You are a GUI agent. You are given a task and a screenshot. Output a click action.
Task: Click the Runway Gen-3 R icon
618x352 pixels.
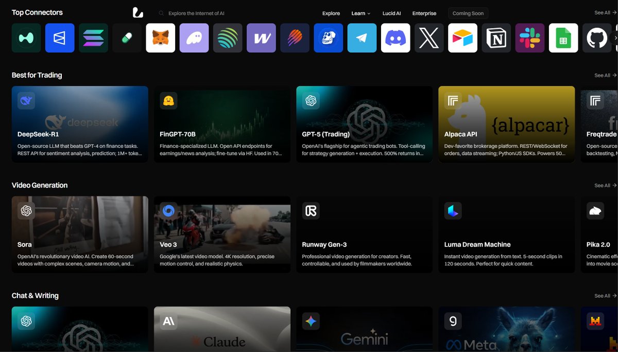[x=311, y=211]
